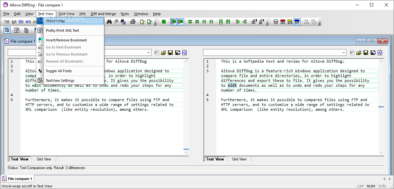394x189 pixels.
Task: Choose Insert/Remove Bookmark
Action: tap(70, 40)
